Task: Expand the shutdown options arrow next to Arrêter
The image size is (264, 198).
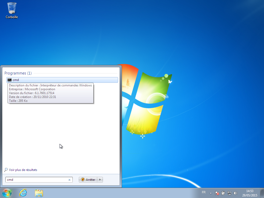Action: (100, 180)
